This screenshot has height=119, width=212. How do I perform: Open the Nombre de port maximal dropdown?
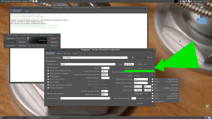(x=109, y=91)
